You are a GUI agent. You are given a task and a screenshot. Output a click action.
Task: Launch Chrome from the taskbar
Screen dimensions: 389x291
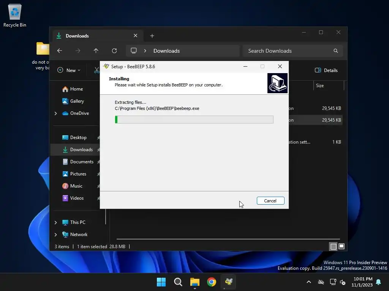coord(212,282)
